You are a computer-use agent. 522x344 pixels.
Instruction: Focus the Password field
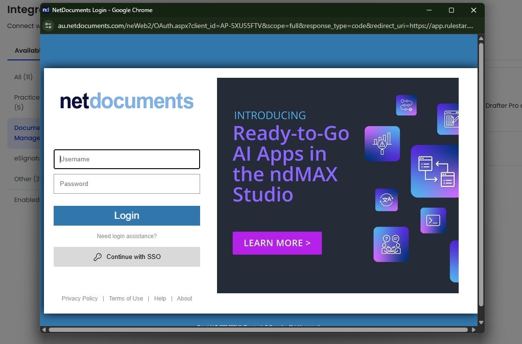point(127,184)
